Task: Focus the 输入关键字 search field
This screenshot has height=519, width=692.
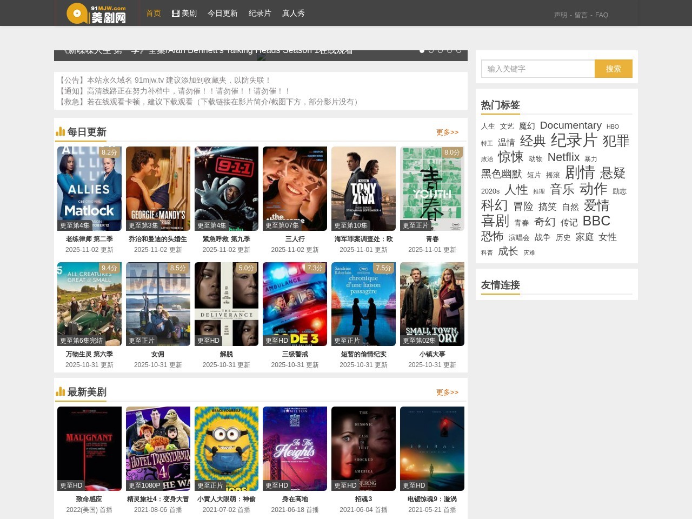Action: pos(538,69)
